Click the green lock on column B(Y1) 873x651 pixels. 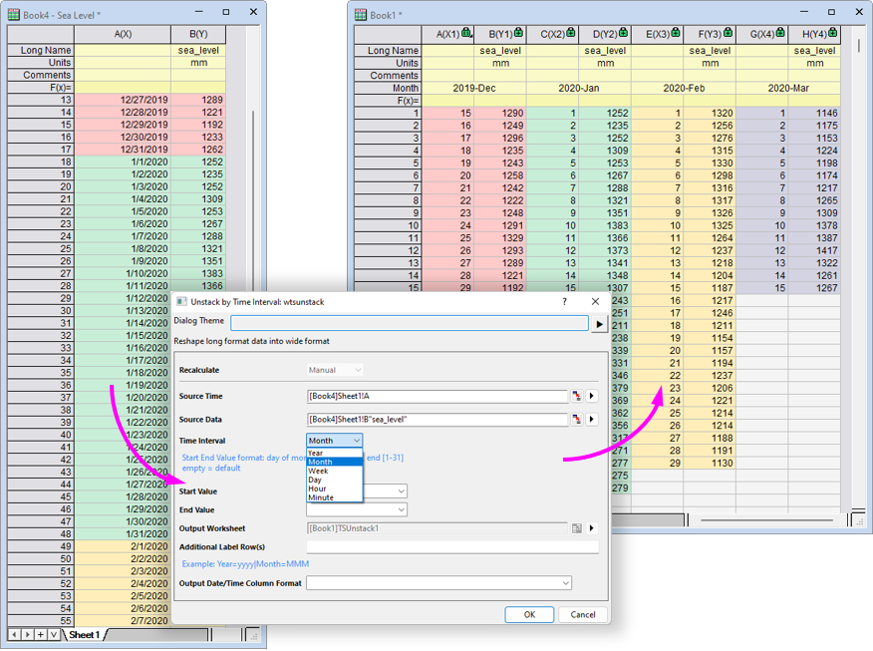coord(518,33)
